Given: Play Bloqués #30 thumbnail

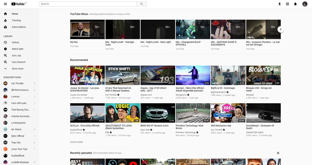Looking at the screenshot, I should click(264, 75).
